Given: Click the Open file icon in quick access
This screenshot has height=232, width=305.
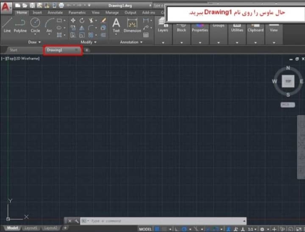Looking at the screenshot, I should [25, 5].
